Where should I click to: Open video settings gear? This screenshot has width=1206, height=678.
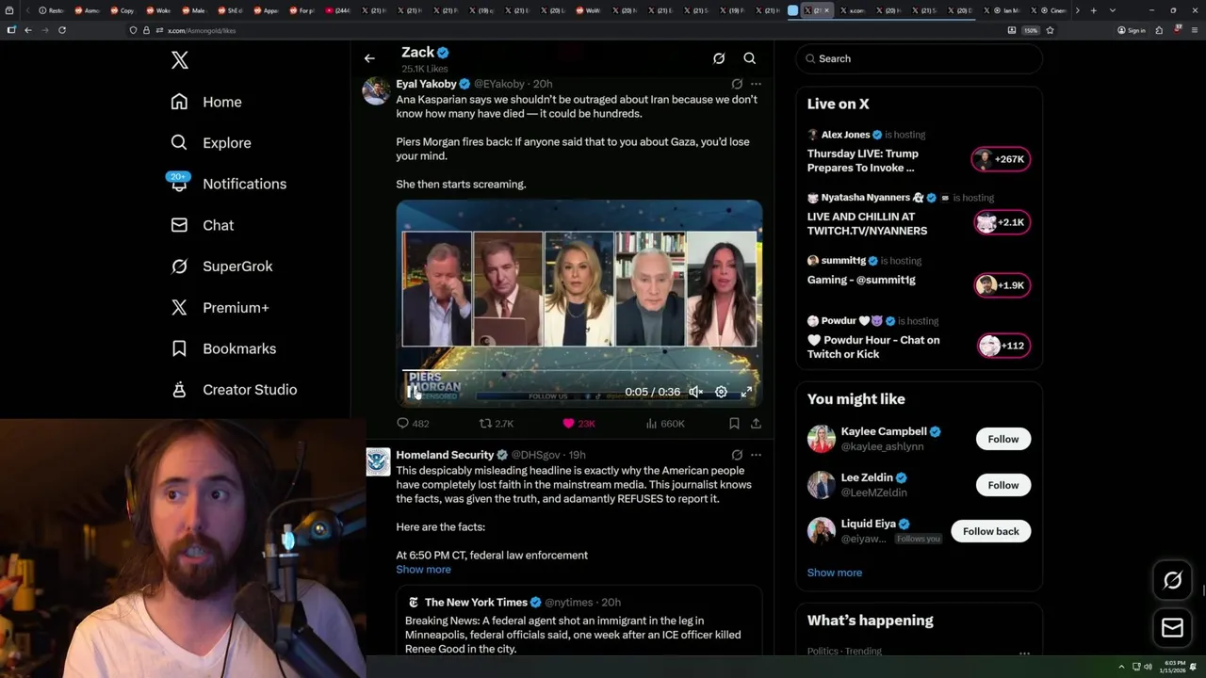pyautogui.click(x=721, y=392)
